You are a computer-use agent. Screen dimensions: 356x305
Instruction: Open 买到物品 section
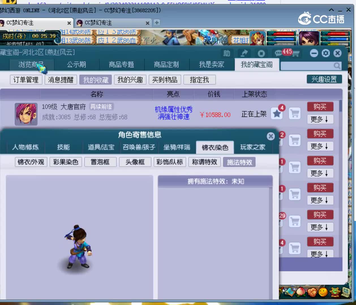165,80
